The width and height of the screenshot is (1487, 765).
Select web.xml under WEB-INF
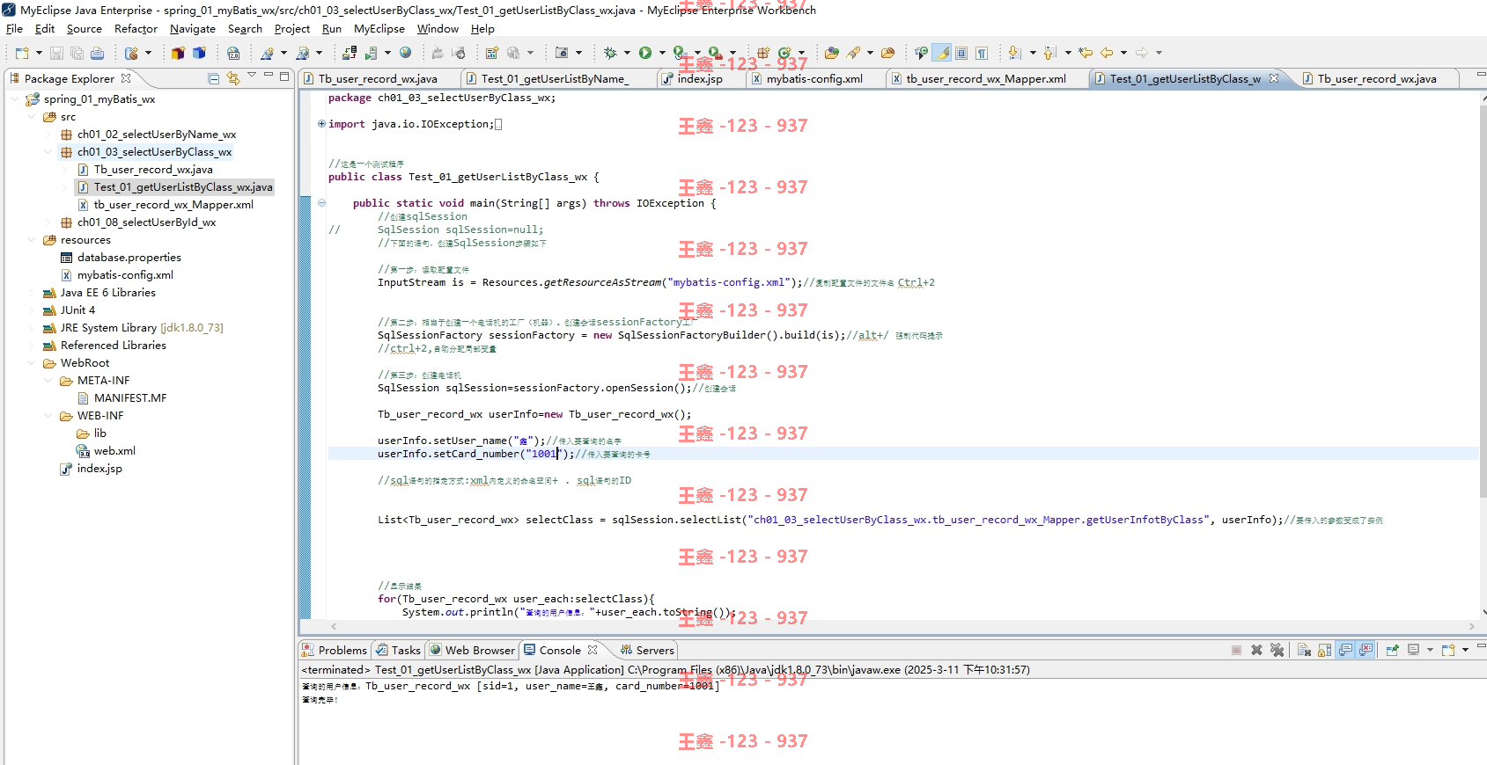coord(114,451)
